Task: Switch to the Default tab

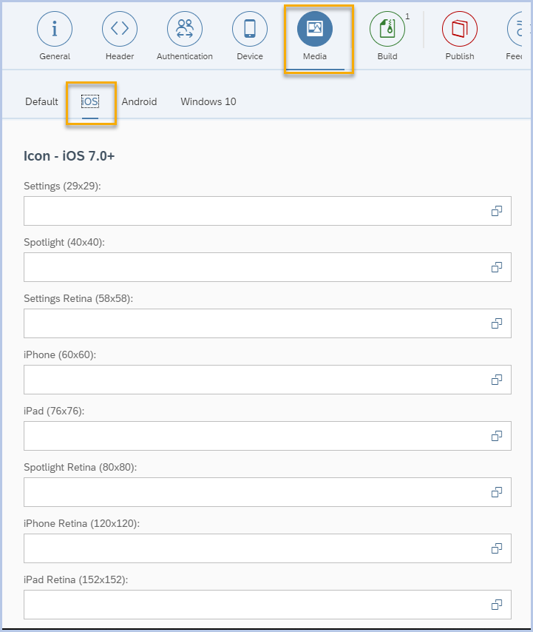Action: [41, 101]
